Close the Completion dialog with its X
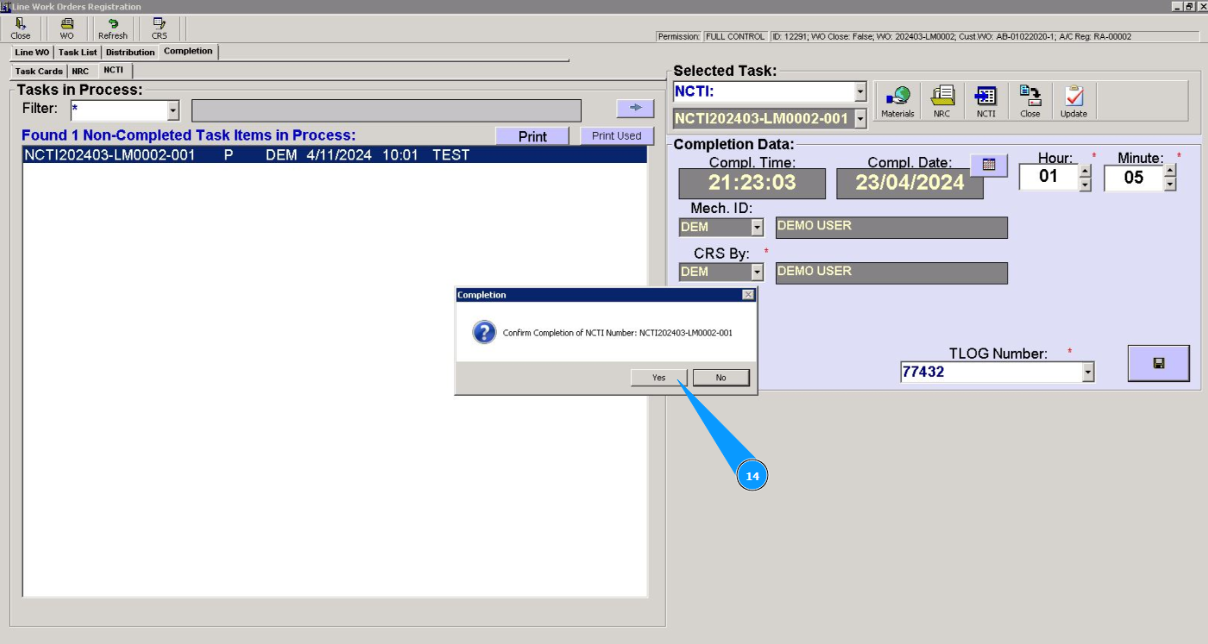 coord(748,295)
